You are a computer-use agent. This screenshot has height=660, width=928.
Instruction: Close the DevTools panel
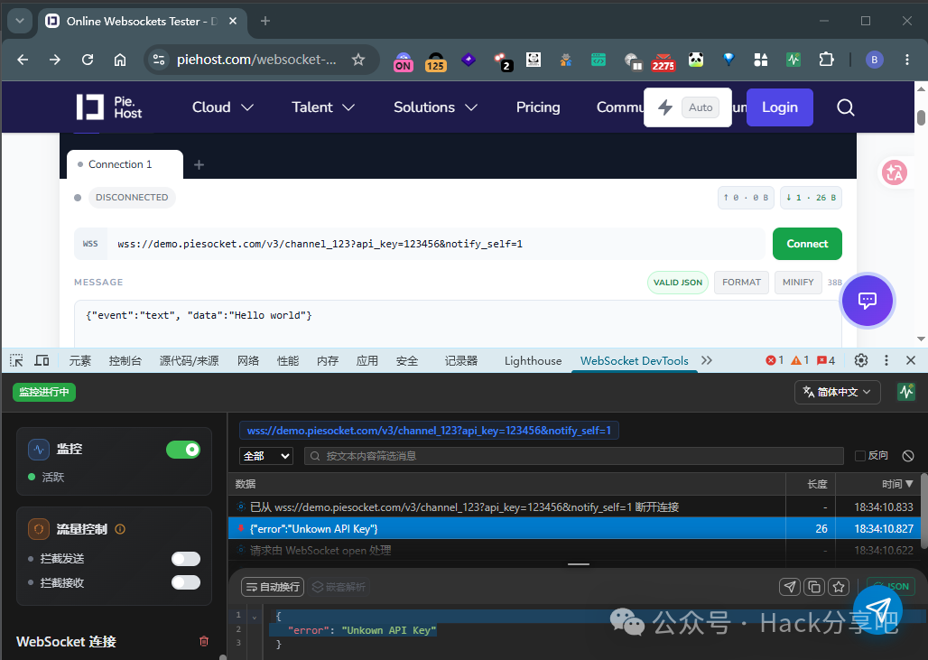click(911, 360)
